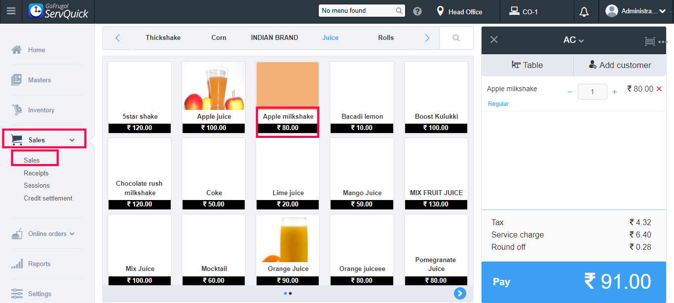
Task: Expand the Administrator account dropdown
Action: pos(662,11)
